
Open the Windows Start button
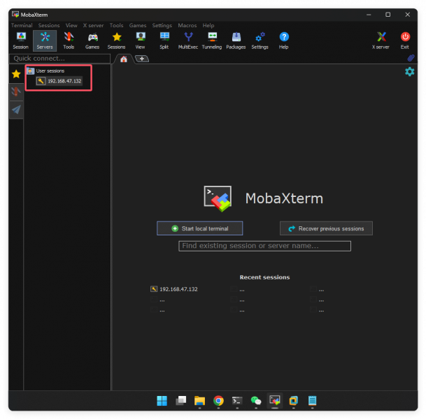(162, 401)
